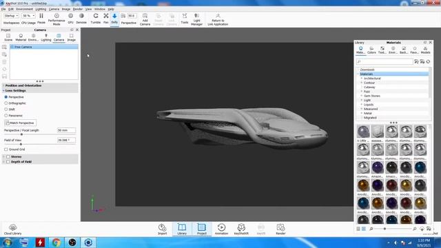Click the Add Camera toolbar button
The width and height of the screenshot is (441, 248).
coord(145,19)
